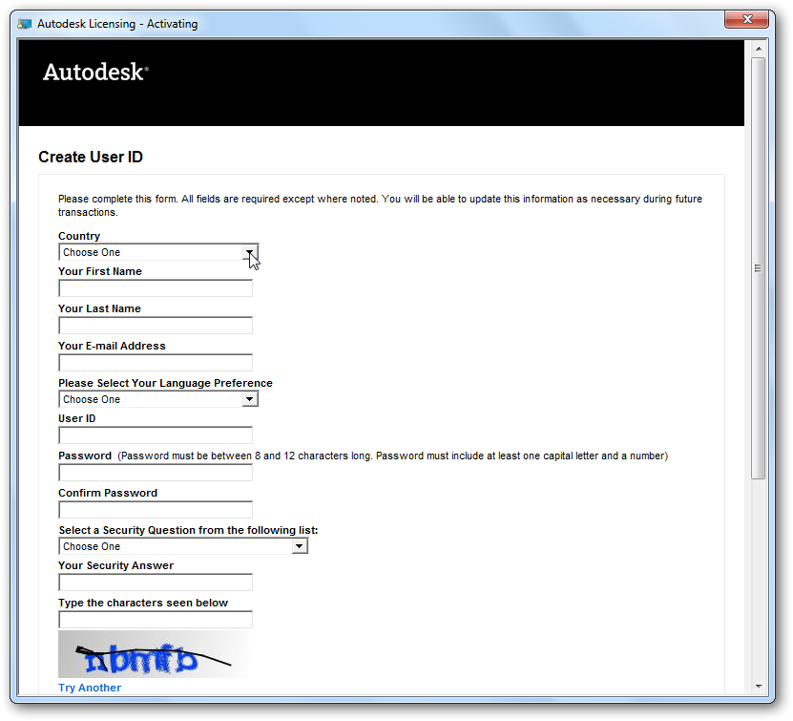
Task: Click the Autodesk Licensing title bar icon
Action: click(x=24, y=24)
